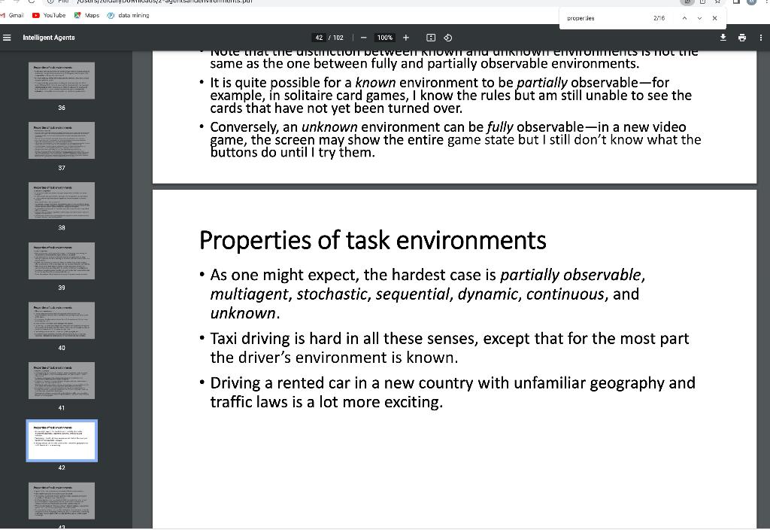The image size is (770, 530).
Task: Zoom in with the plus button
Action: pos(405,38)
